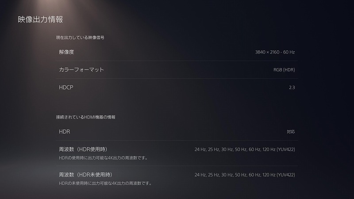Image resolution: width=354 pixels, height=199 pixels.
Task: Click the frequency list value for HDR使用時
Action: point(245,149)
